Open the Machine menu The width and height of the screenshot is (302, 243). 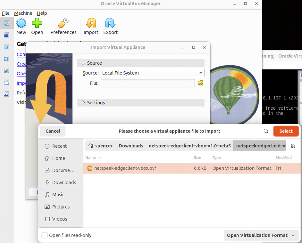(23, 13)
